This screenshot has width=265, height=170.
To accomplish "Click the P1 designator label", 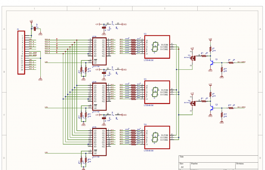I will 18,29.
